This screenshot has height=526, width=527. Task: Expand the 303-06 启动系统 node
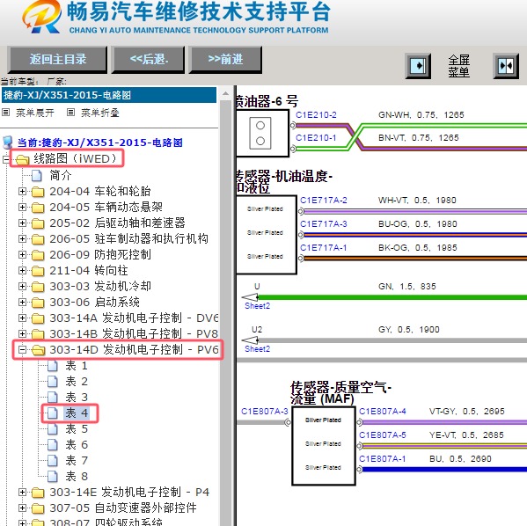point(22,302)
